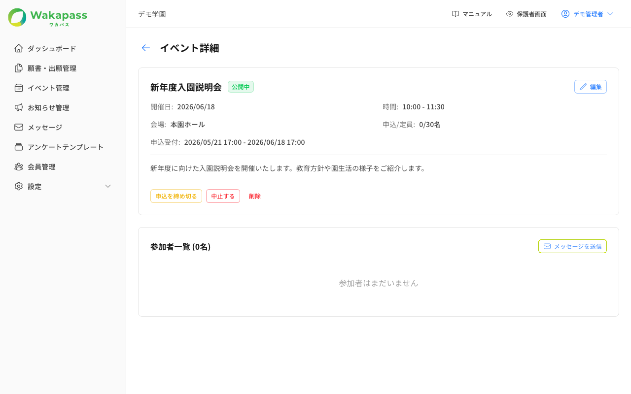Click the デモ学園 school name
This screenshot has height=394, width=631.
(152, 14)
